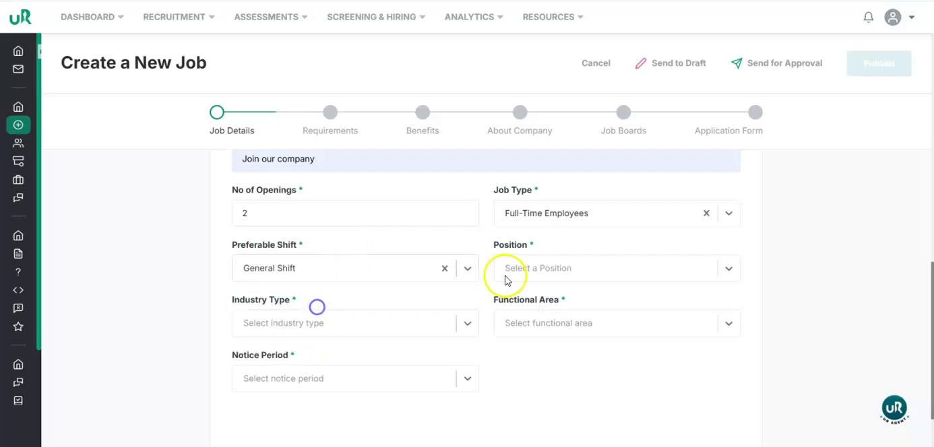934x447 pixels.
Task: Expand the Functional Area dropdown
Action: pyautogui.click(x=728, y=324)
